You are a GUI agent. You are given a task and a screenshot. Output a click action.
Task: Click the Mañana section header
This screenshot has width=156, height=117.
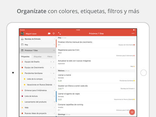click(96, 71)
